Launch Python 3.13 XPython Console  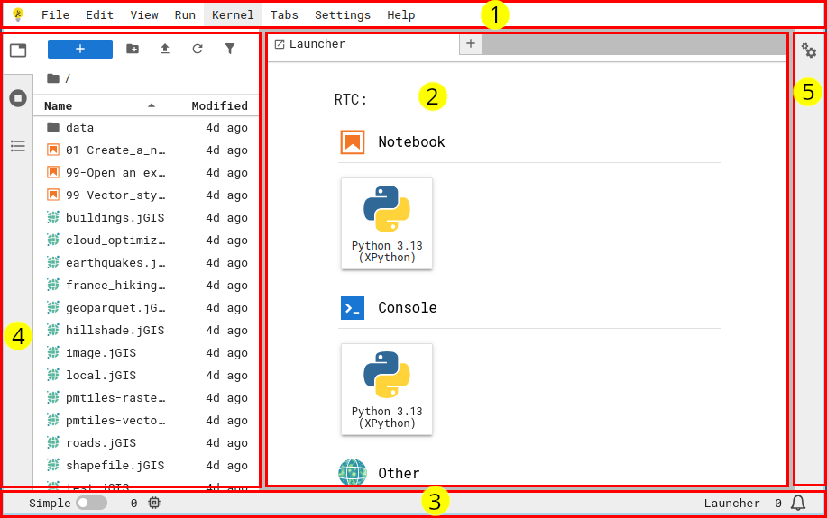coord(387,388)
